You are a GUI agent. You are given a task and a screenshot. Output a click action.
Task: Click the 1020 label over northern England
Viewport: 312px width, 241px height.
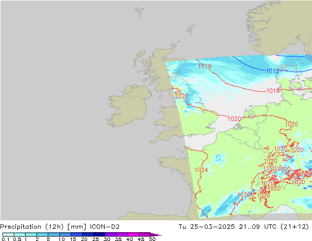[x=181, y=96]
